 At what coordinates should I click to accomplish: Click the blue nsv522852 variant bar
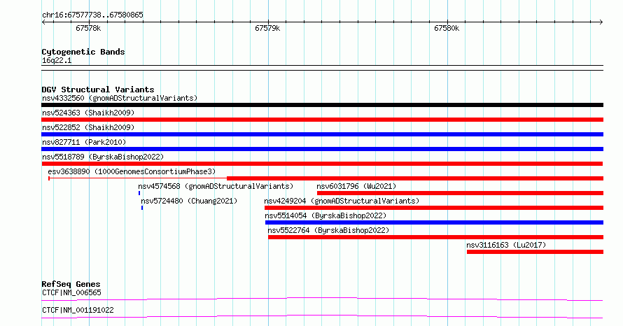(x=322, y=134)
